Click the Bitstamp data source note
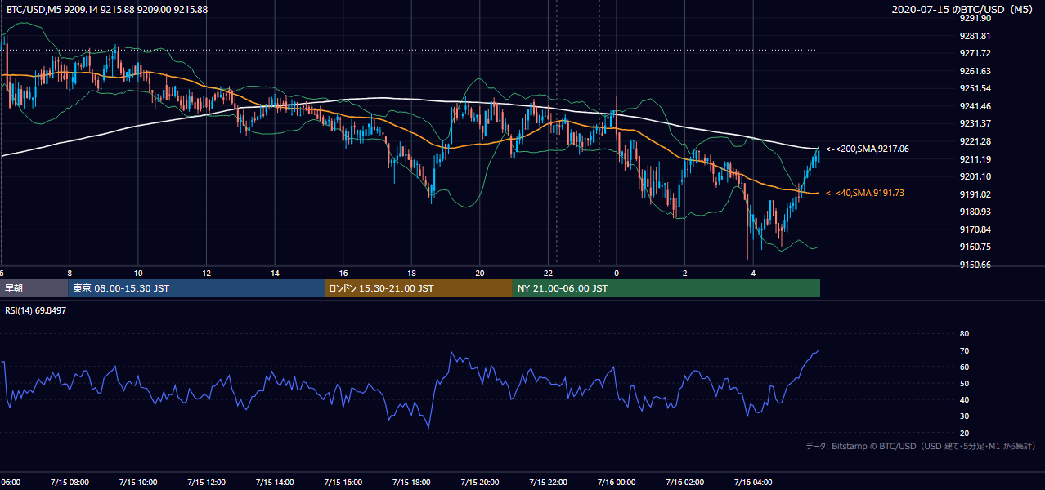This screenshot has width=1045, height=490. pyautogui.click(x=921, y=446)
